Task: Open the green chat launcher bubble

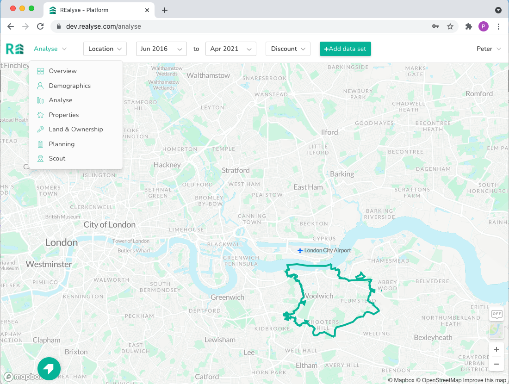Action: point(49,369)
